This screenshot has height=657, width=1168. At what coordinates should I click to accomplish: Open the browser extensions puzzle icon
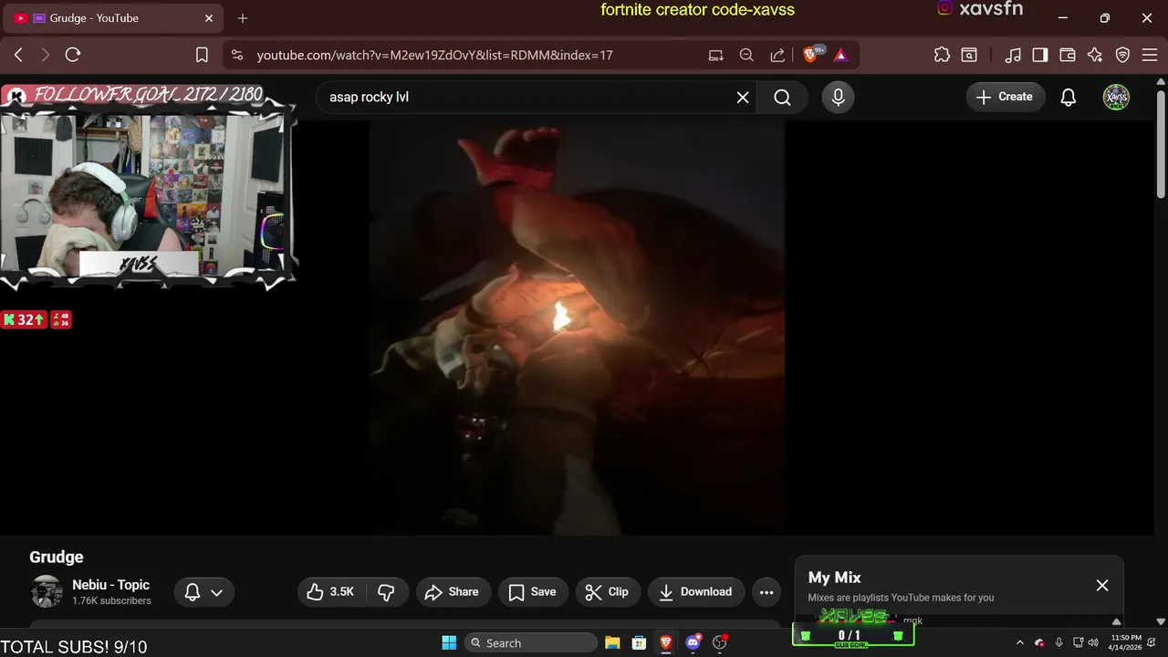942,55
